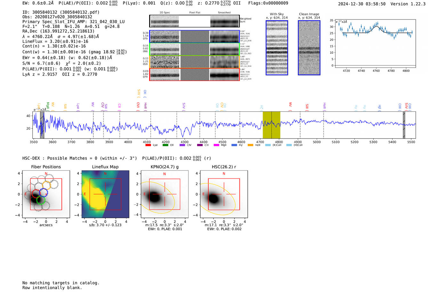The height and width of the screenshot is (305, 448).
Task: Click the Obs: 20200127v020_3005840132 line
Action: [x=57, y=17]
